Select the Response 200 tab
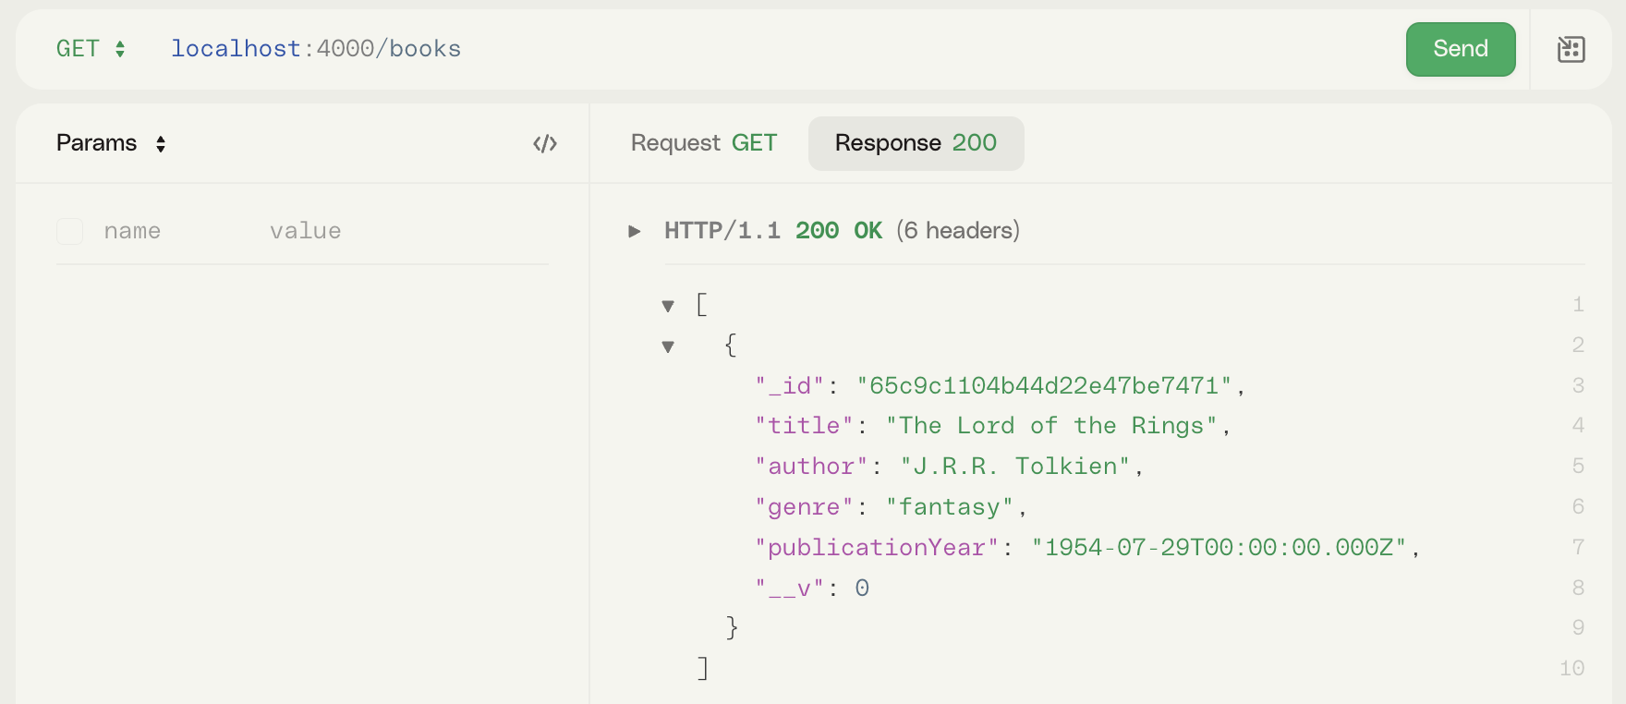 point(916,143)
